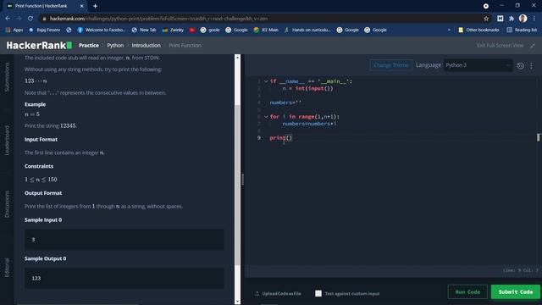Open the Other bookmarks folder
The image size is (542, 305).
pos(478,30)
